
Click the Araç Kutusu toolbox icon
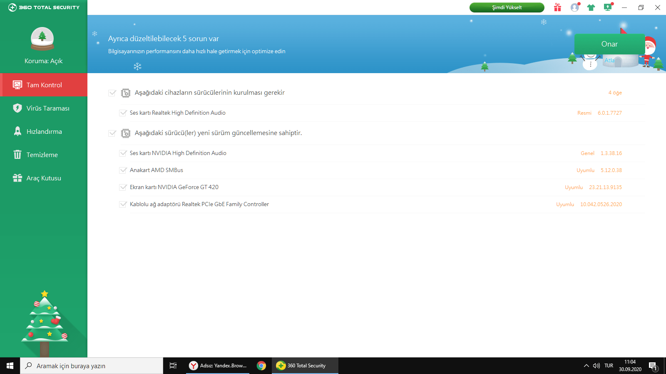[17, 178]
